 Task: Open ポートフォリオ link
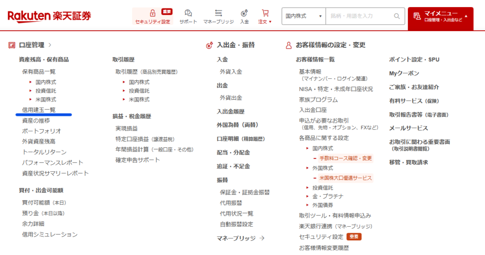click(x=42, y=131)
